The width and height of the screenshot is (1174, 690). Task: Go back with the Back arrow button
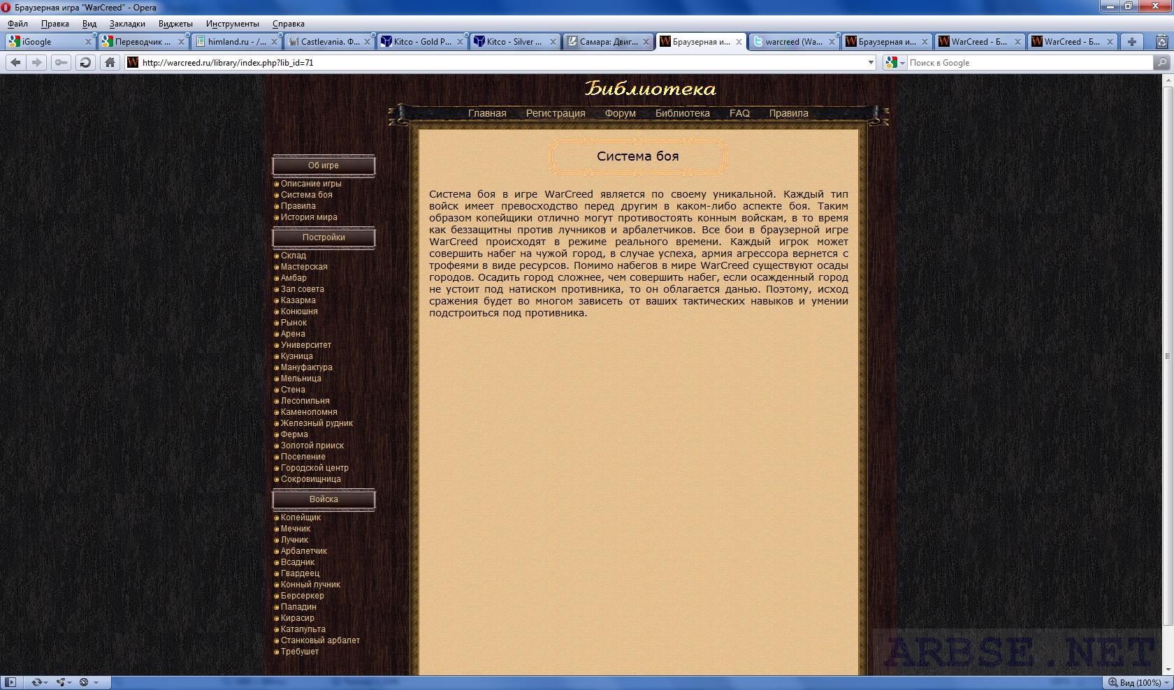tap(15, 62)
